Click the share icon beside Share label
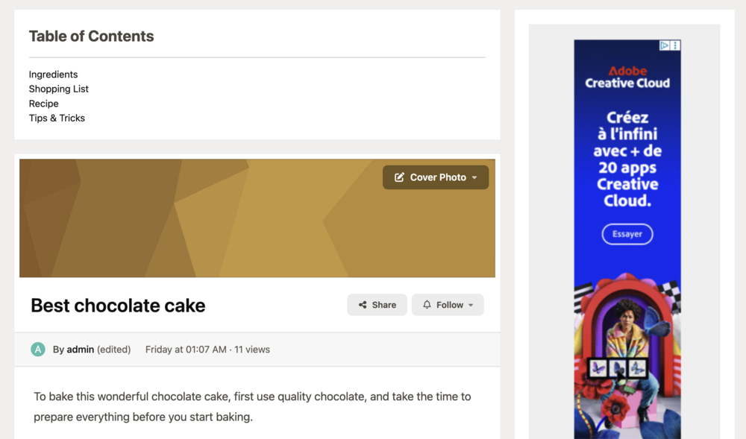This screenshot has width=746, height=439. (363, 305)
